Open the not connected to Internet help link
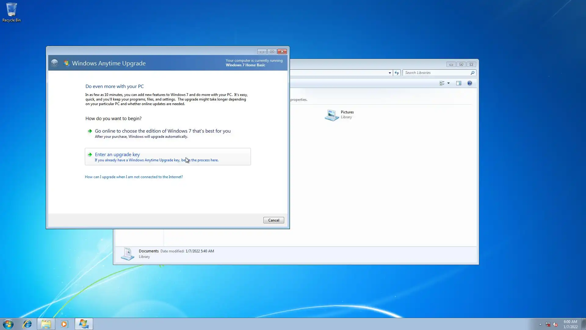586x330 pixels. pos(134,177)
